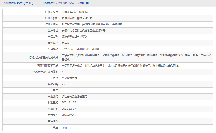Screen dimensions: 216x133
Task: Click the 有效期至 label
Action: coord(53,115)
